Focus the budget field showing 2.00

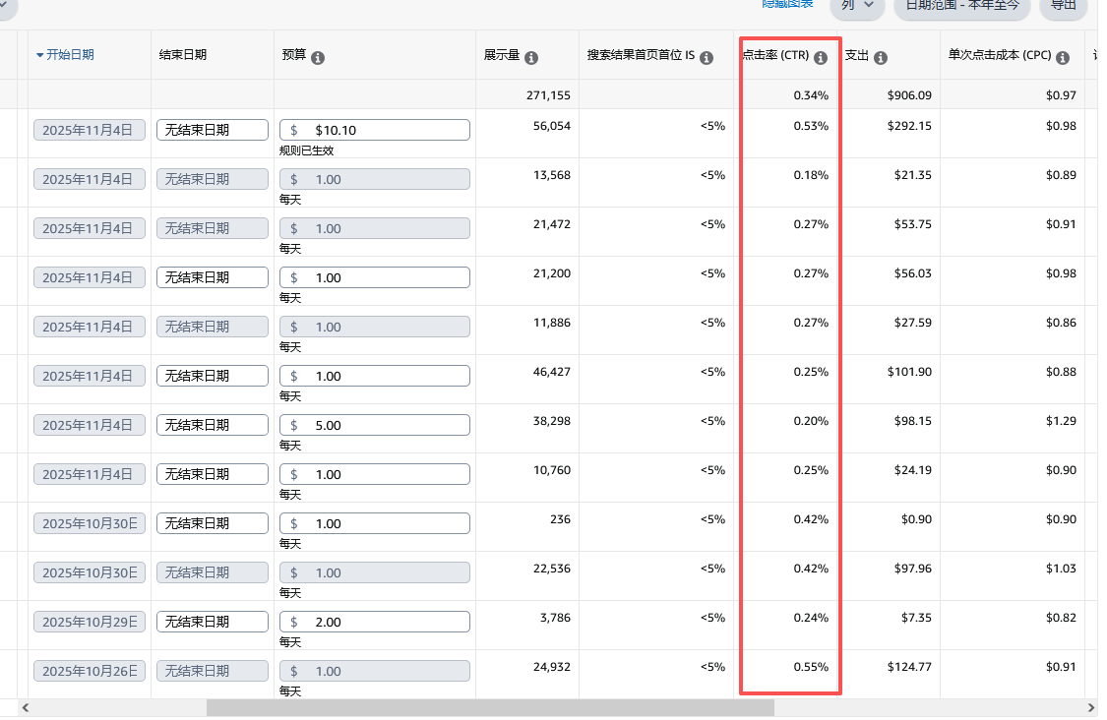pyautogui.click(x=374, y=622)
